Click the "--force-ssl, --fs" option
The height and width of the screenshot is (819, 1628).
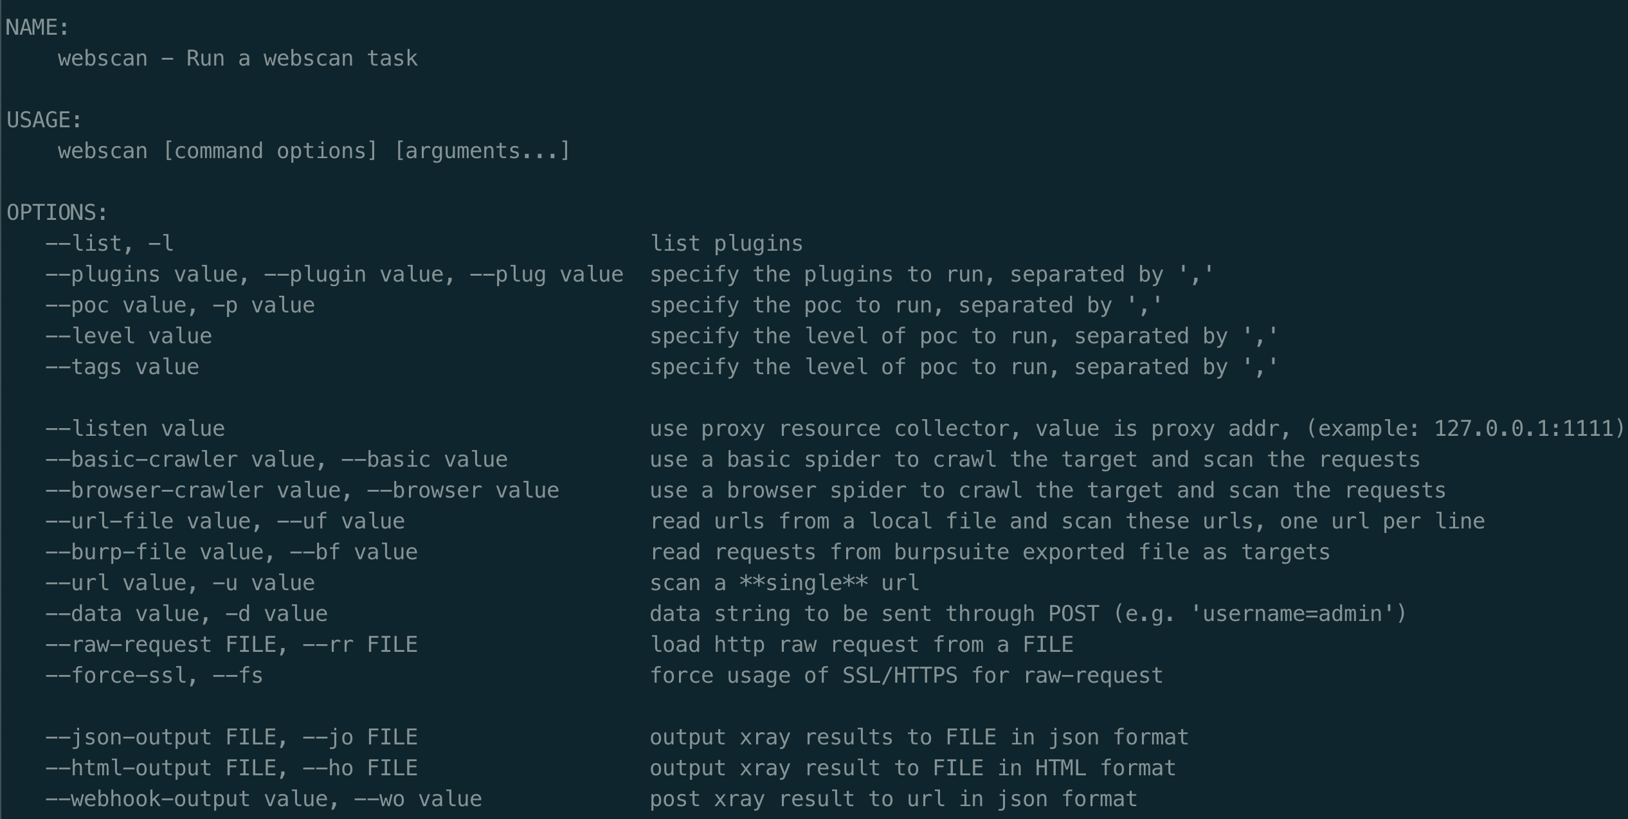pyautogui.click(x=154, y=676)
